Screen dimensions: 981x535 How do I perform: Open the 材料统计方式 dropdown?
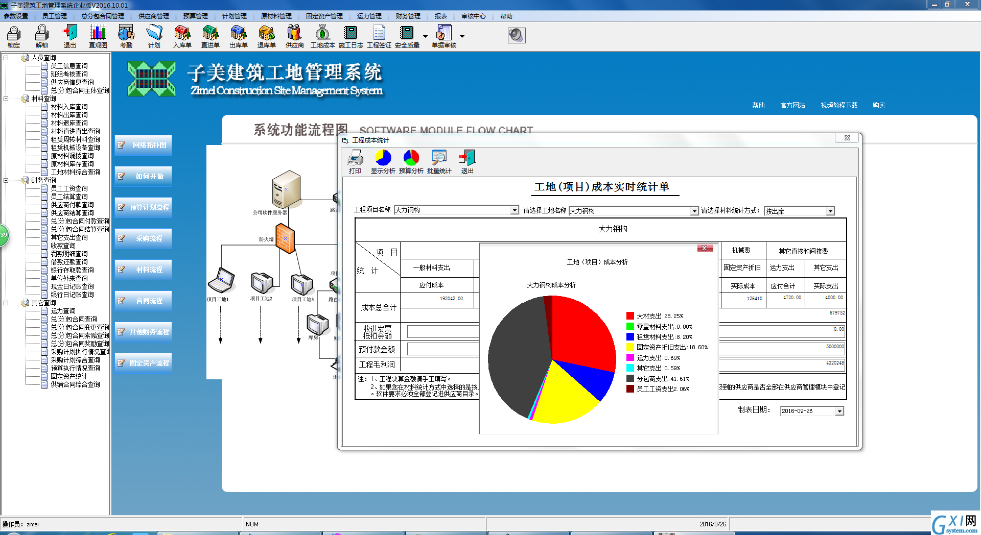tap(830, 211)
